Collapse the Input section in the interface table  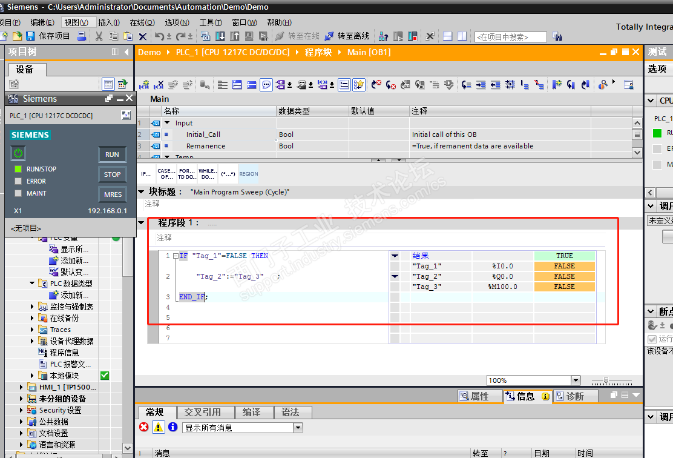coord(167,123)
